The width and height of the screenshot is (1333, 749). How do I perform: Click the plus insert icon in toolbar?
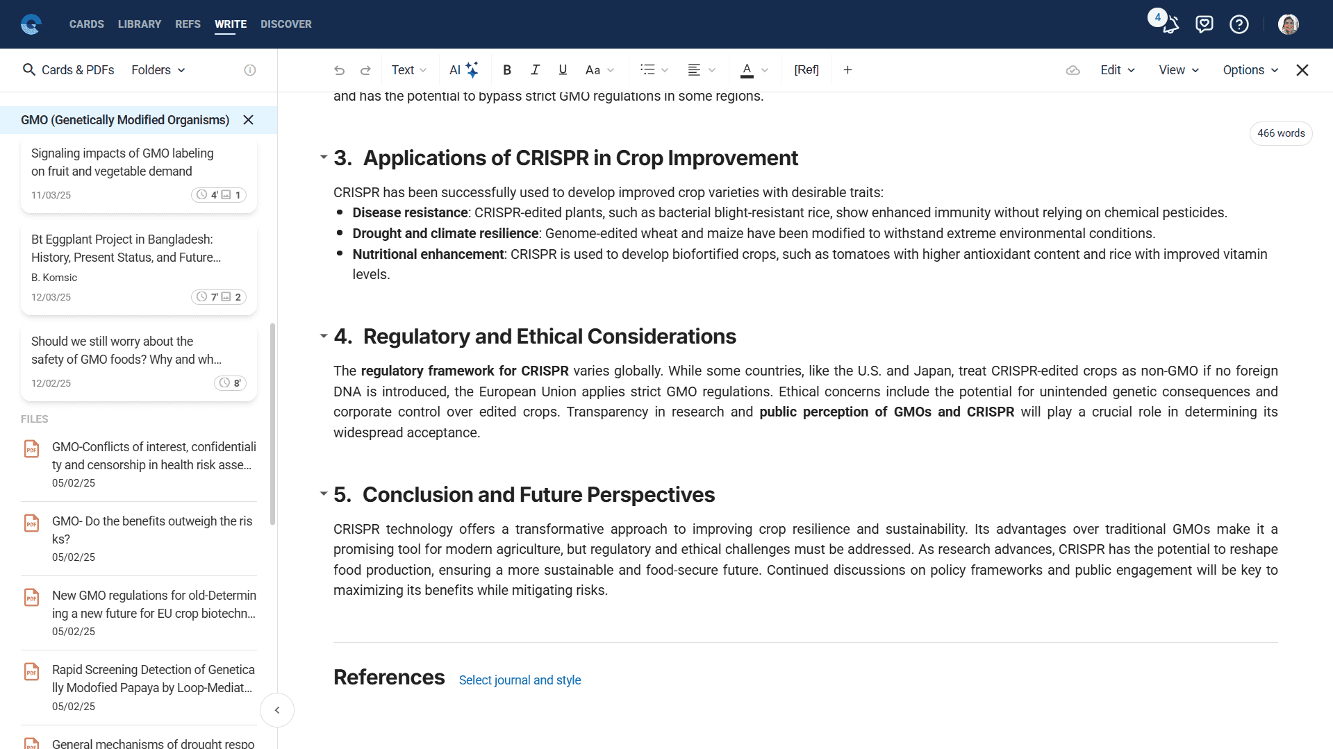tap(847, 70)
